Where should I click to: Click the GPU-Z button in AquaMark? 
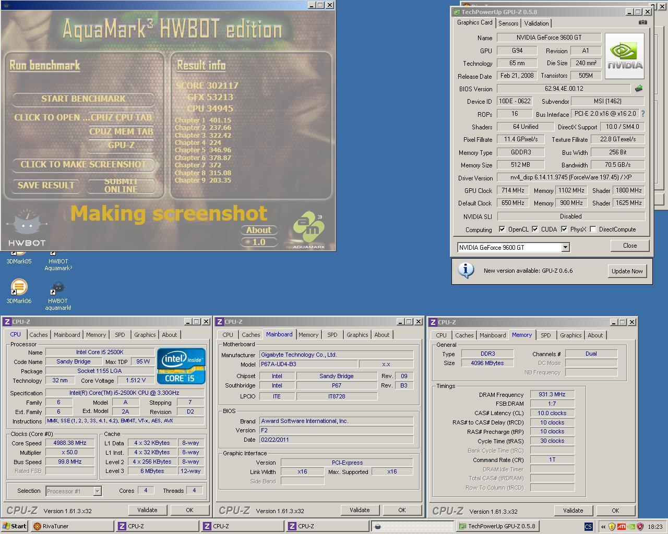click(x=121, y=145)
